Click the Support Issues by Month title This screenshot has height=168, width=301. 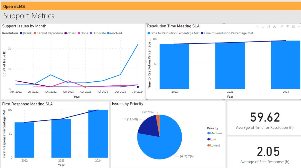(x=24, y=26)
